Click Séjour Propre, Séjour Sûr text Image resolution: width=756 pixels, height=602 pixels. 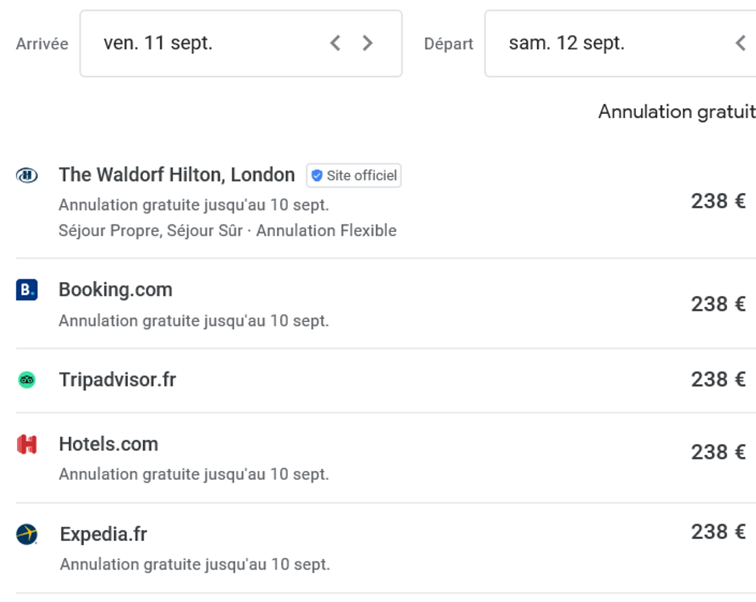pyautogui.click(x=151, y=231)
